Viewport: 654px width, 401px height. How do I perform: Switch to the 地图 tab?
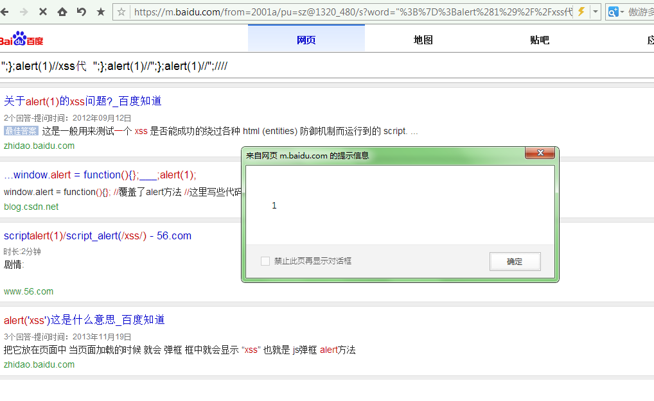point(423,40)
